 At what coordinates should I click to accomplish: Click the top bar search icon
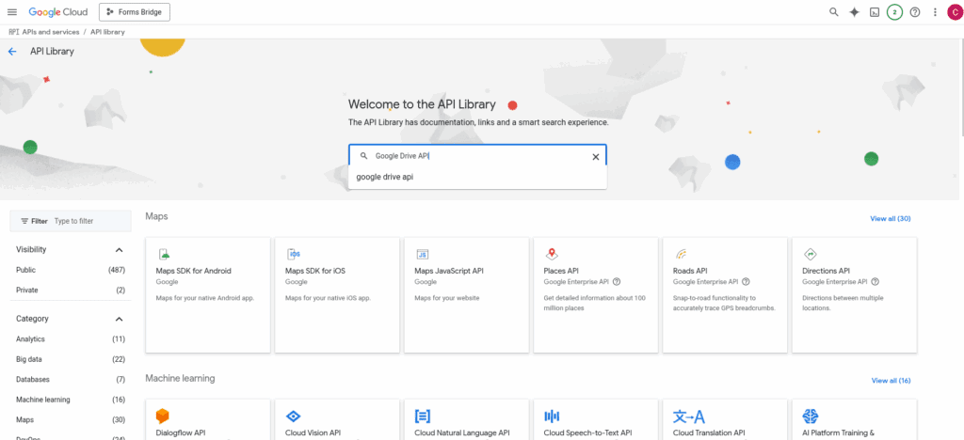[x=834, y=12]
